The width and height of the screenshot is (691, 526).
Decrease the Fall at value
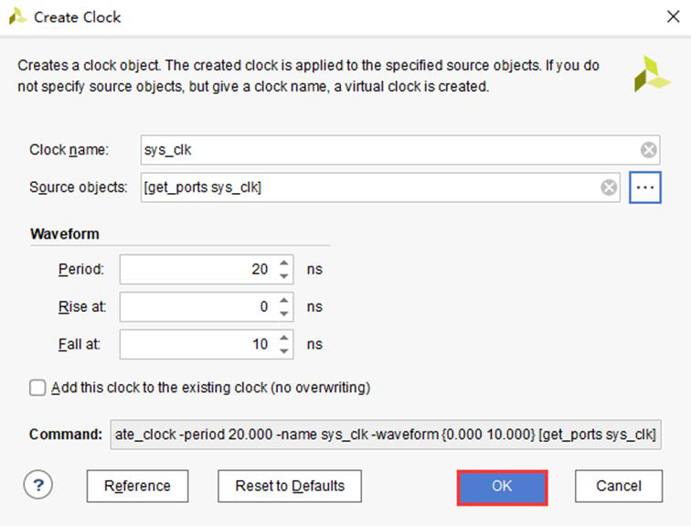click(x=283, y=351)
